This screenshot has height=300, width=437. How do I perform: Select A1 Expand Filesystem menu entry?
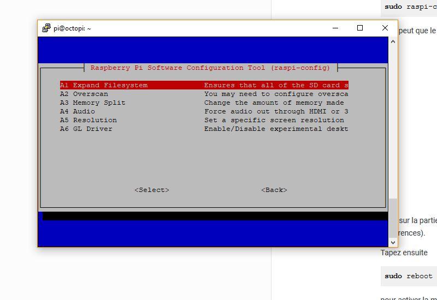tap(204, 85)
